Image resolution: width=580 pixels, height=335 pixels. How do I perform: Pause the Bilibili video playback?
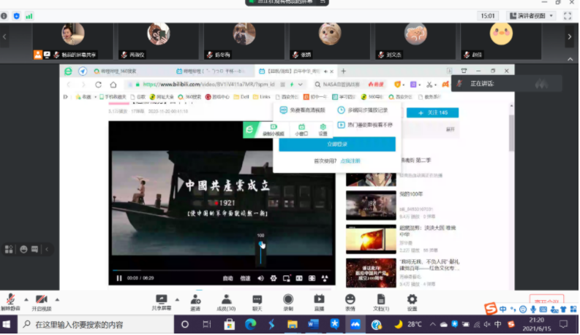(119, 278)
